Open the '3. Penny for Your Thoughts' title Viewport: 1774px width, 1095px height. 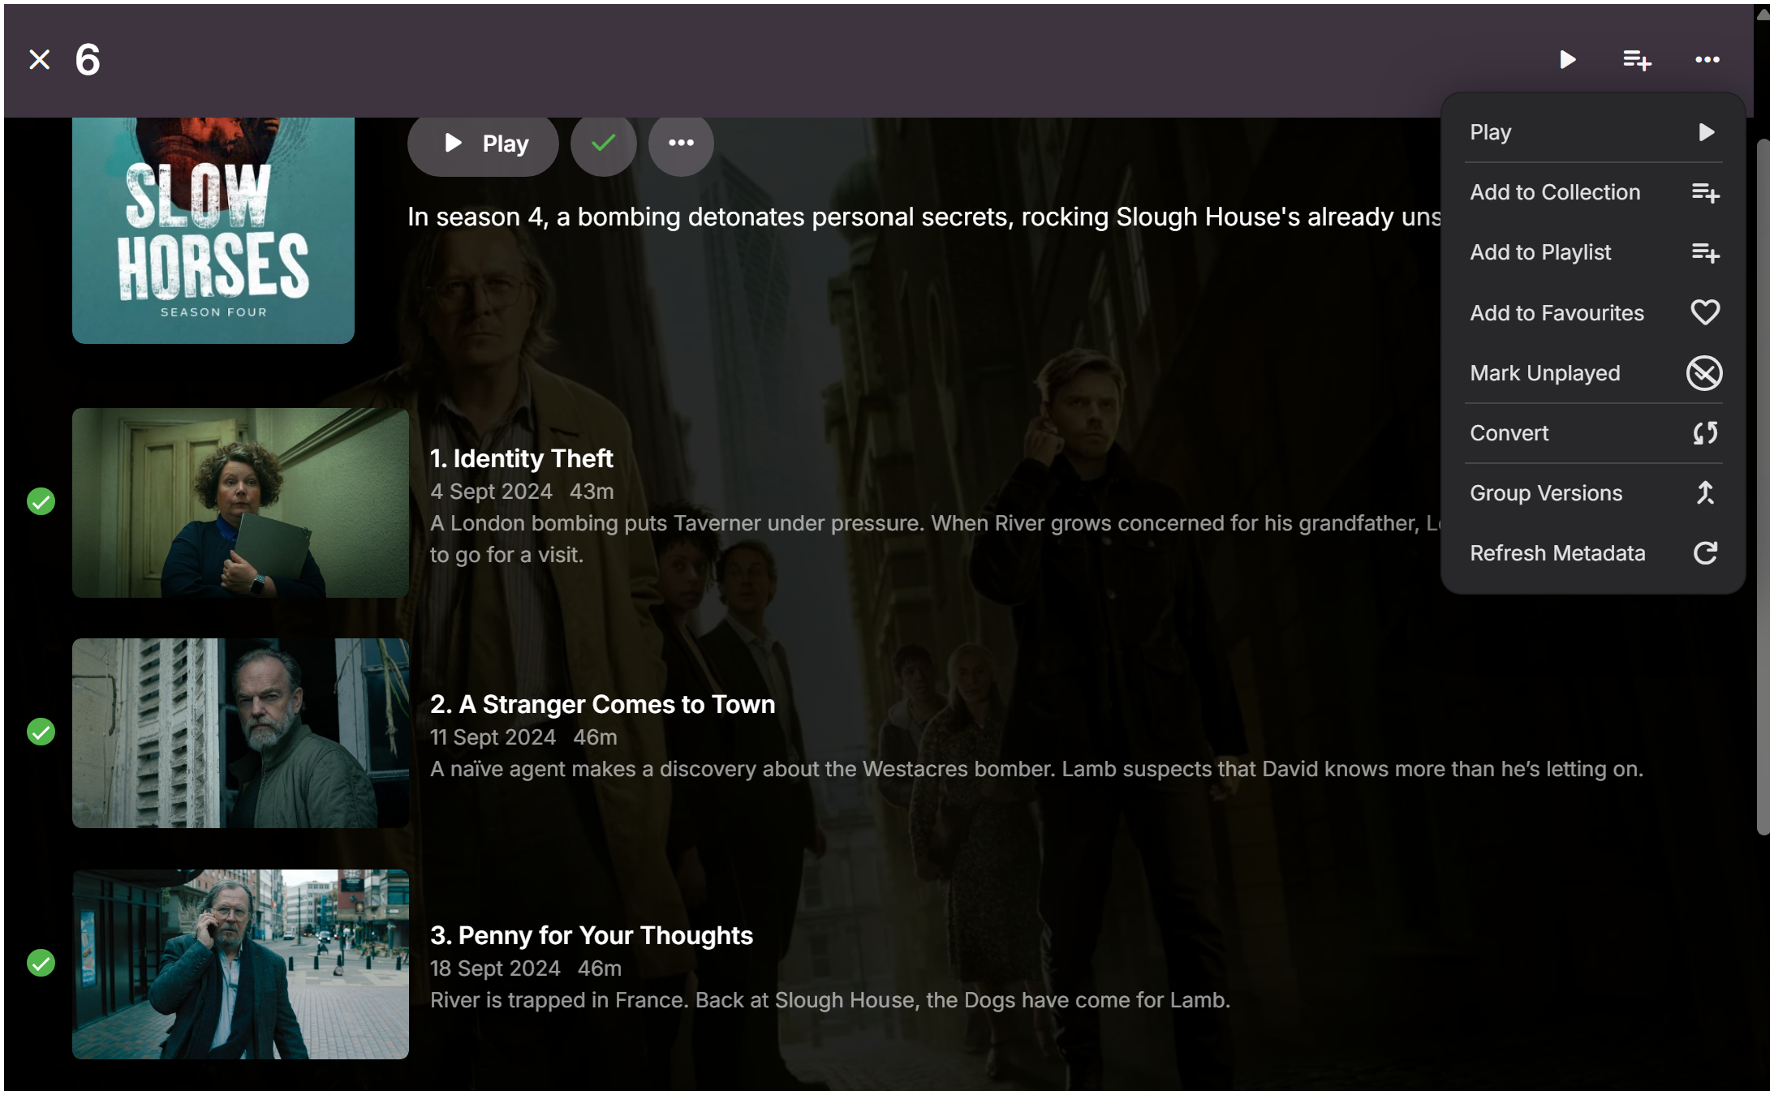pos(592,935)
